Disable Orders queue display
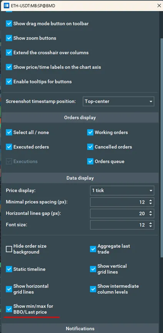The width and height of the screenshot is (163, 333). pos(90,161)
